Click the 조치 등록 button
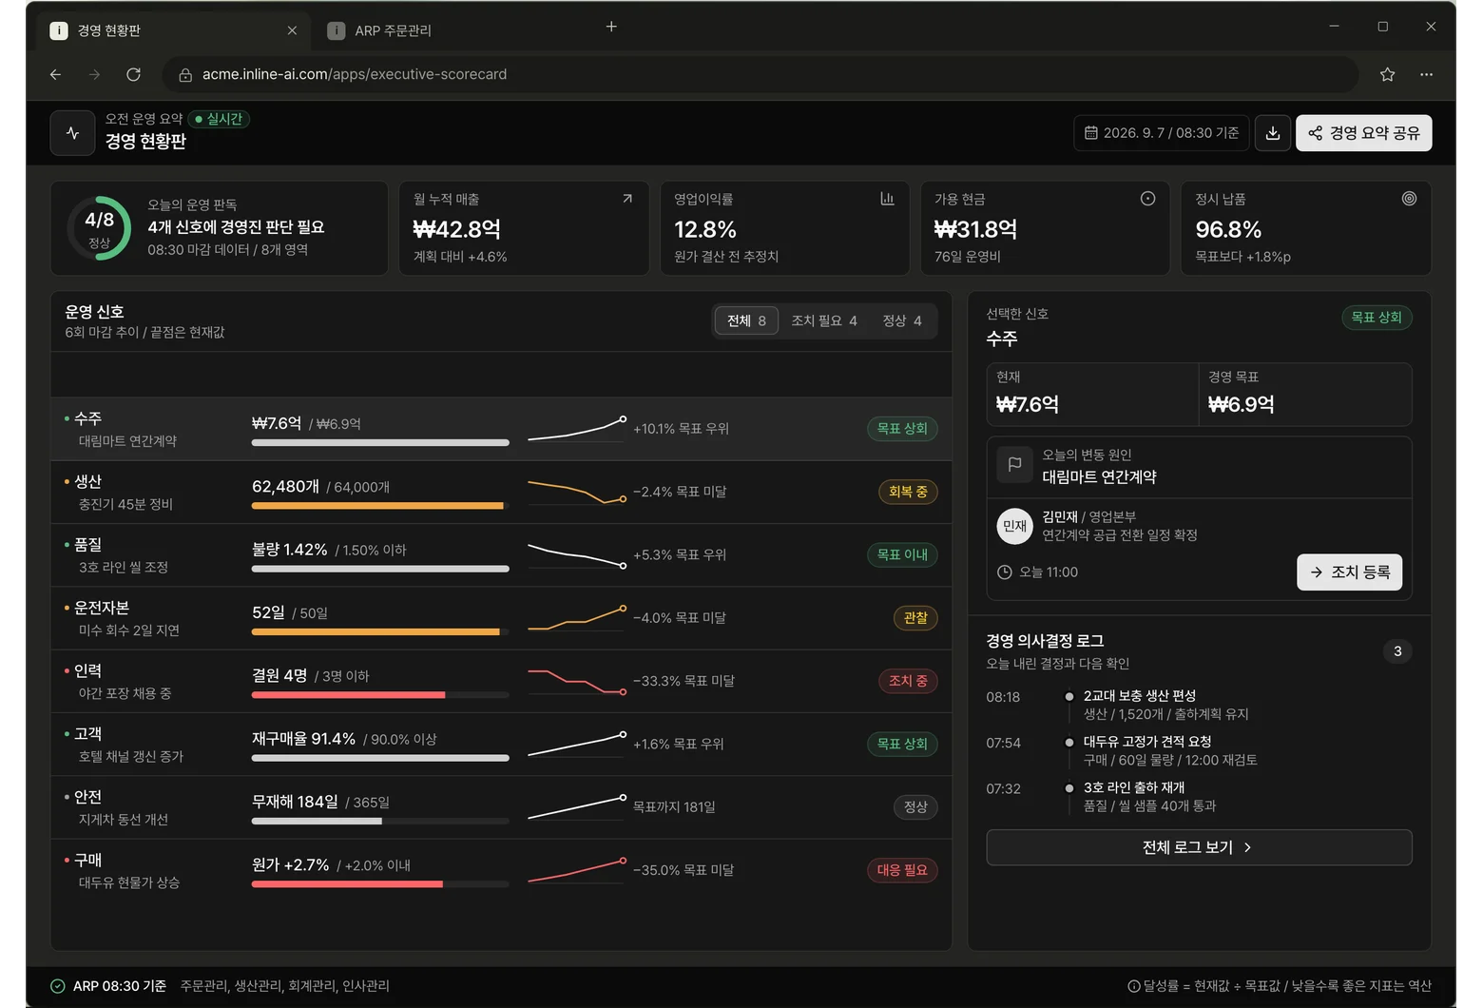The width and height of the screenshot is (1483, 1008). click(x=1349, y=572)
